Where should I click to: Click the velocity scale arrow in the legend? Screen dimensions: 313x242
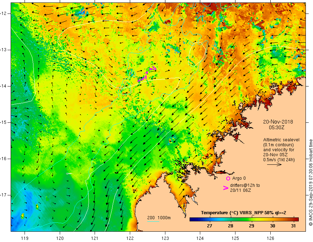pos(274,164)
